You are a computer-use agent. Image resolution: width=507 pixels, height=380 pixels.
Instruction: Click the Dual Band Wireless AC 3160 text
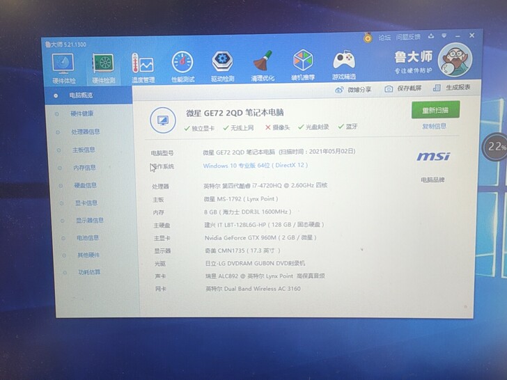coord(253,289)
